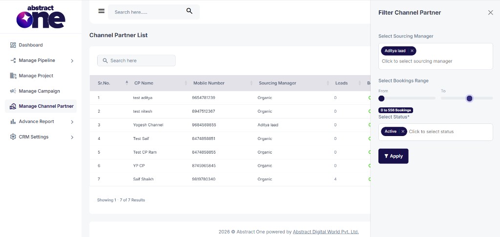Expand the CRM Settings submenu chevron
Image resolution: width=500 pixels, height=237 pixels.
coord(72,137)
